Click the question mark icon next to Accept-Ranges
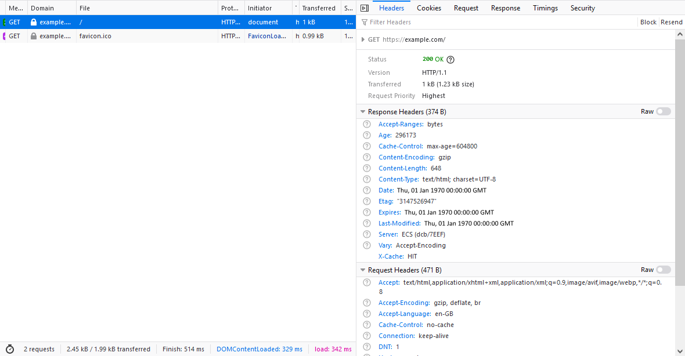This screenshot has width=685, height=356. pos(367,124)
